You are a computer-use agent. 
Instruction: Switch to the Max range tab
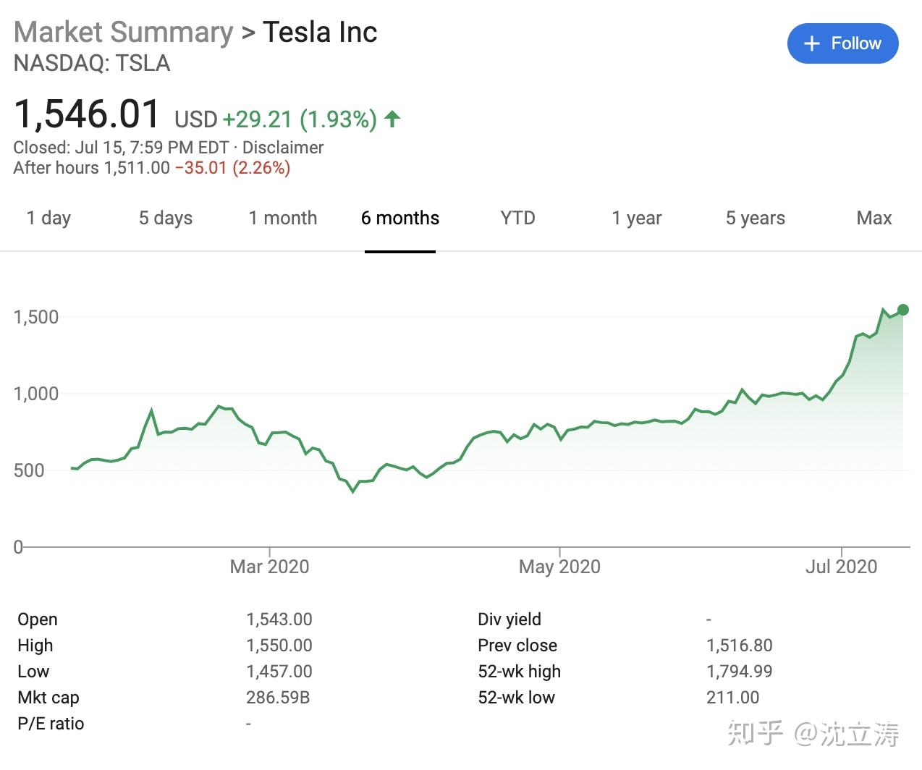pos(874,218)
